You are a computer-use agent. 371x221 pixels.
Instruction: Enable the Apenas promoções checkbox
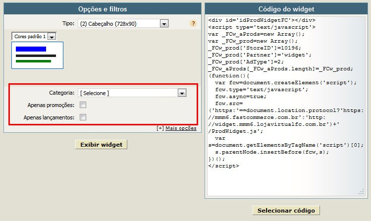[83, 105]
